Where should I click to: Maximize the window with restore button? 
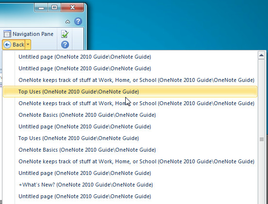[54, 7]
